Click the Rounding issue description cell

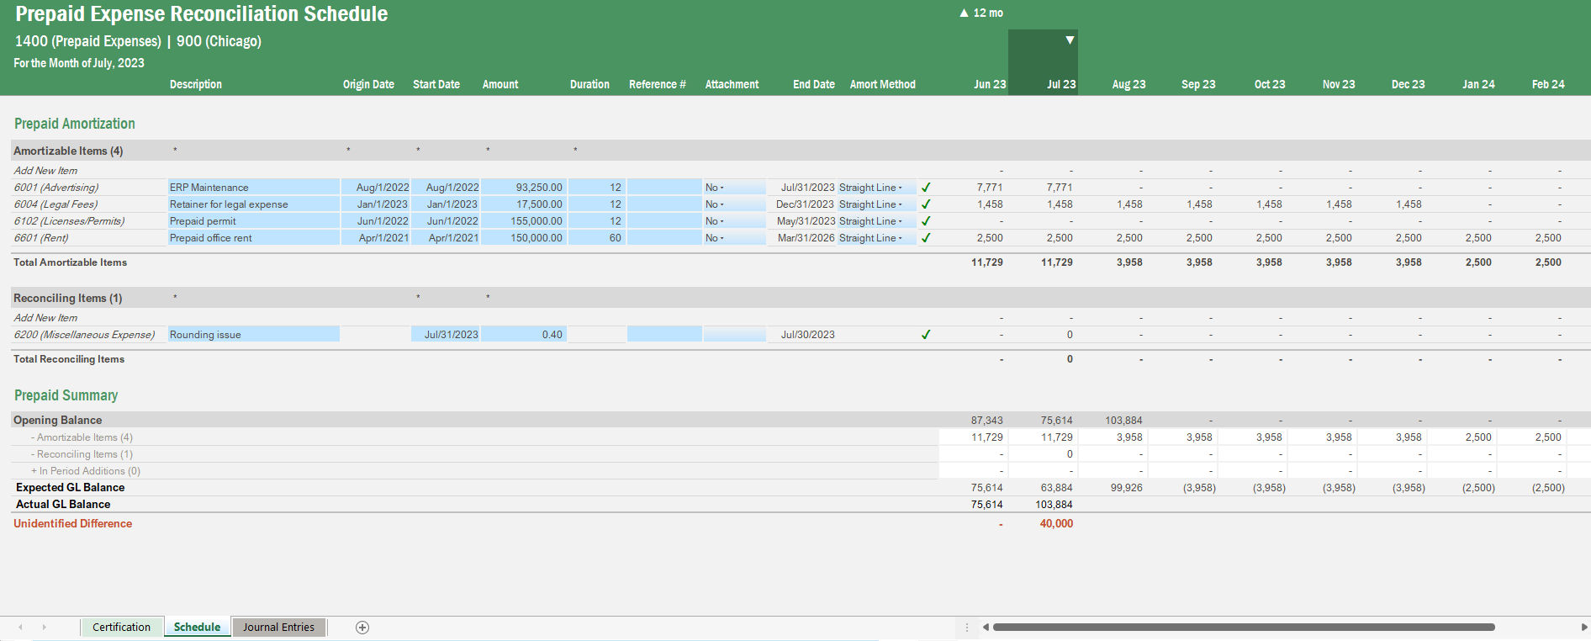[x=254, y=335]
